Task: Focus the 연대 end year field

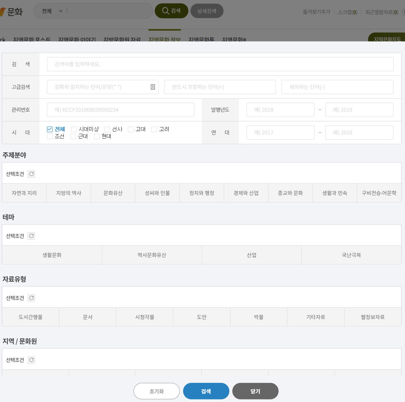Action: (x=359, y=133)
